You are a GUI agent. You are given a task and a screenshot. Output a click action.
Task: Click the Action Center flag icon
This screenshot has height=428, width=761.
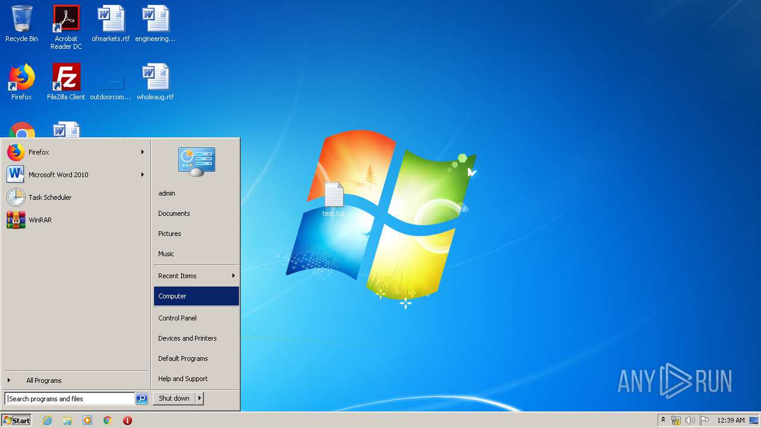point(705,420)
